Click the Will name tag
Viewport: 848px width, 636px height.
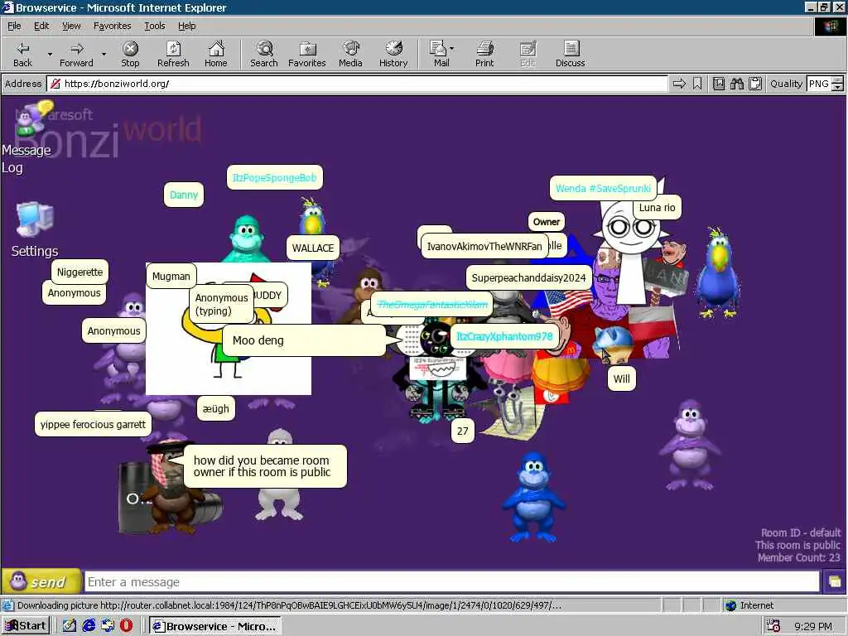coord(621,378)
